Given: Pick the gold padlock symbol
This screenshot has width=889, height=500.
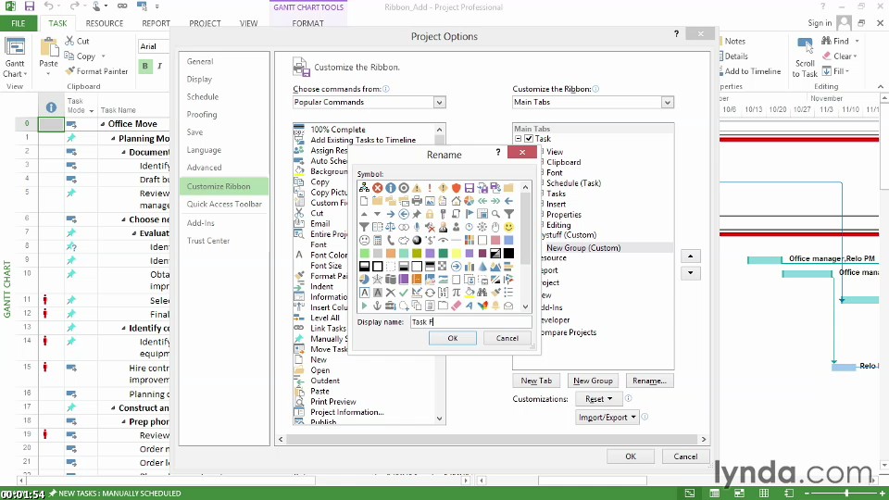Looking at the screenshot, I should pos(430,214).
